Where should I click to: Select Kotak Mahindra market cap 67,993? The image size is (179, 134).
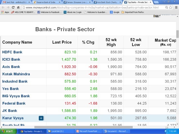170,74
